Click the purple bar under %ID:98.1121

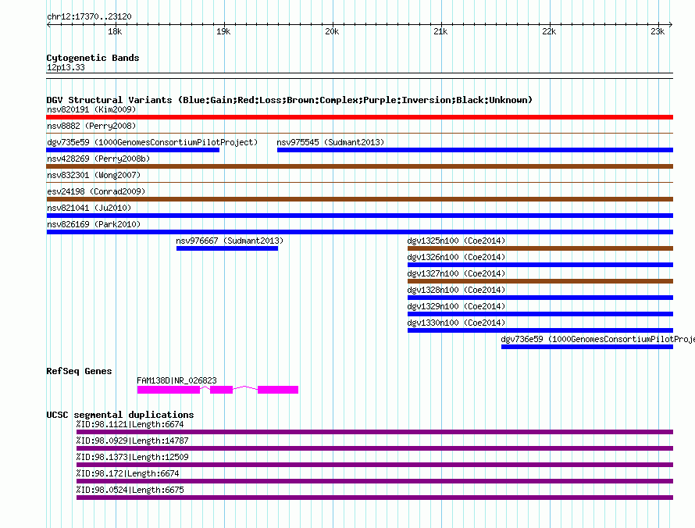pyautogui.click(x=375, y=432)
